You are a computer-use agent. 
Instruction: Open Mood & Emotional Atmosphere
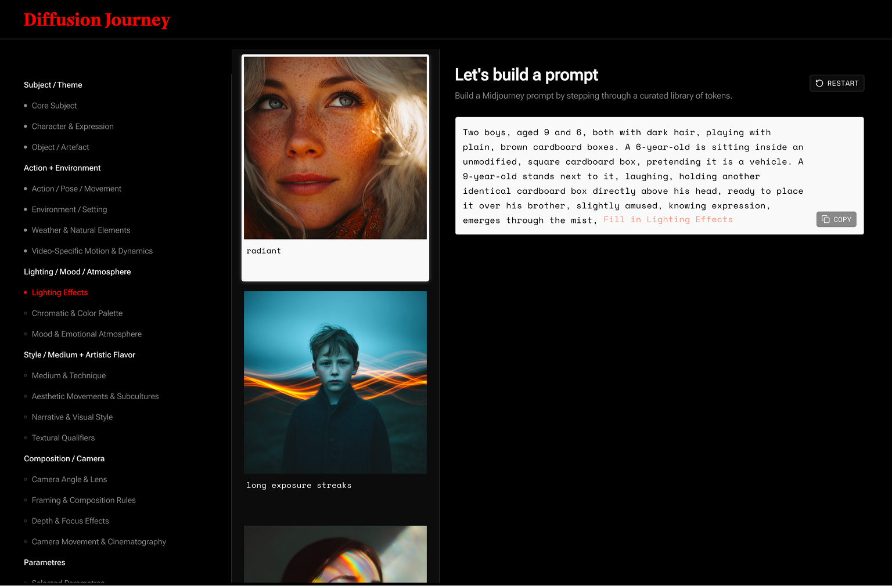point(87,334)
